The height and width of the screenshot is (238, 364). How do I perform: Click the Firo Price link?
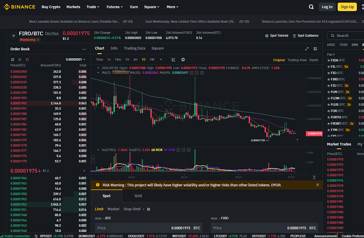(x=52, y=33)
